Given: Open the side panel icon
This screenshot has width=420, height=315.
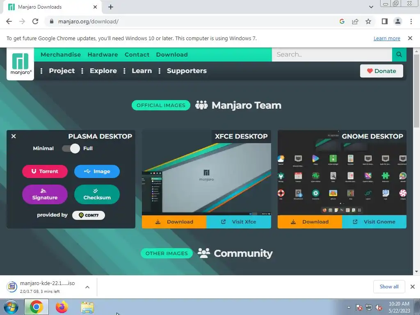Looking at the screenshot, I should 385,21.
